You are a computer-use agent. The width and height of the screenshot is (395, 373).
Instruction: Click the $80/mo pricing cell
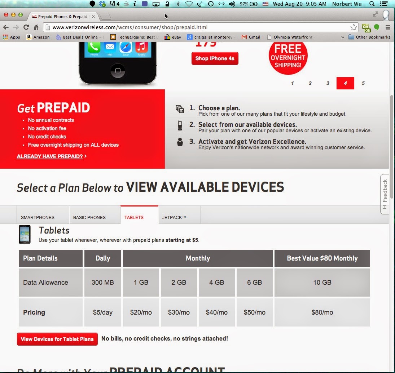click(x=322, y=312)
